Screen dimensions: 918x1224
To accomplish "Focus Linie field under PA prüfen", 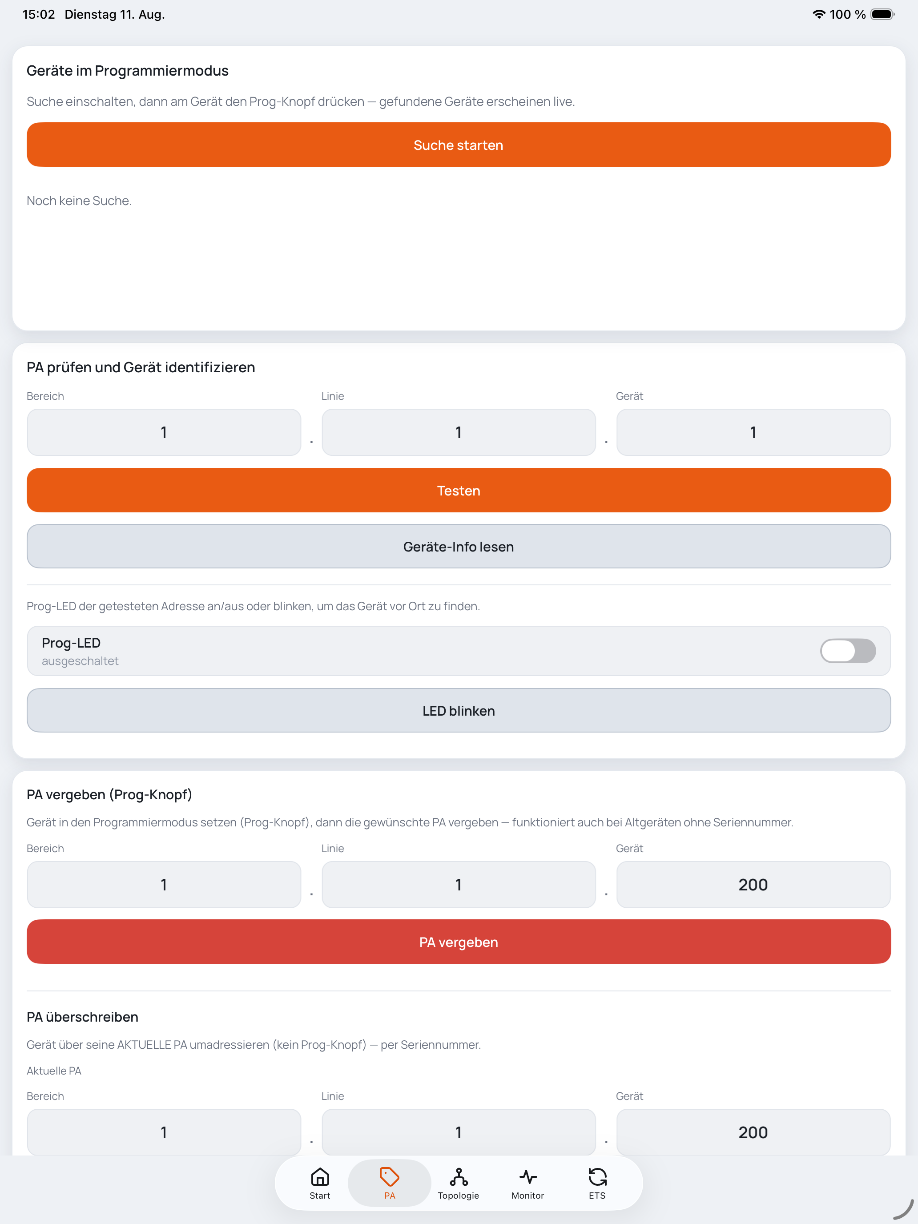I will 459,432.
